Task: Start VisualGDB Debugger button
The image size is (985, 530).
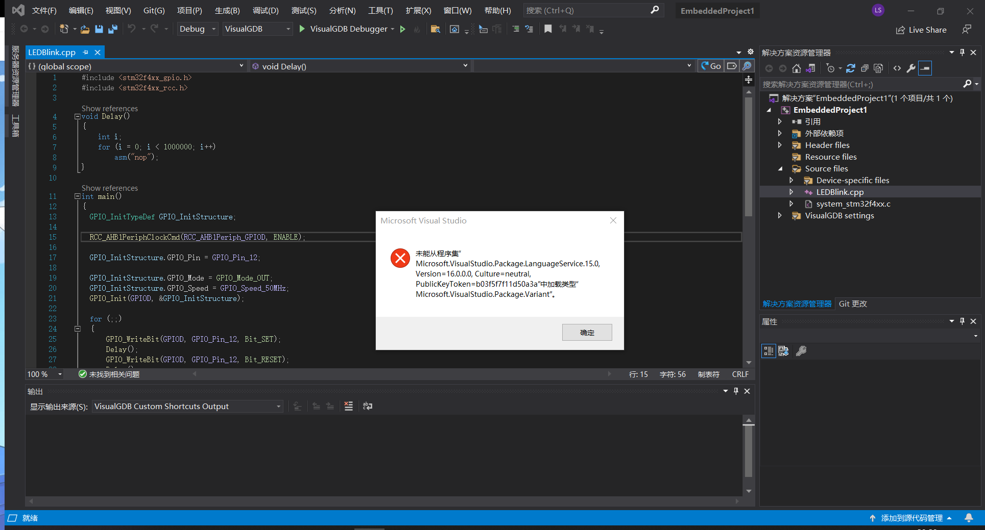Action: click(x=346, y=29)
